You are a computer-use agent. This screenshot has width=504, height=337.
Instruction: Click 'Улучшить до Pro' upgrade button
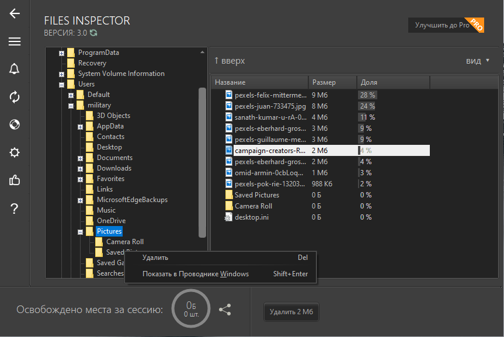click(x=446, y=25)
